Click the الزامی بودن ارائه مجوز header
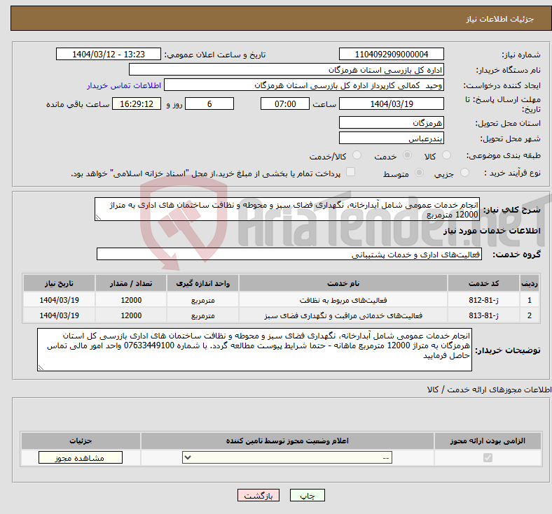Image resolution: width=552 pixels, height=514 pixels. (x=488, y=441)
